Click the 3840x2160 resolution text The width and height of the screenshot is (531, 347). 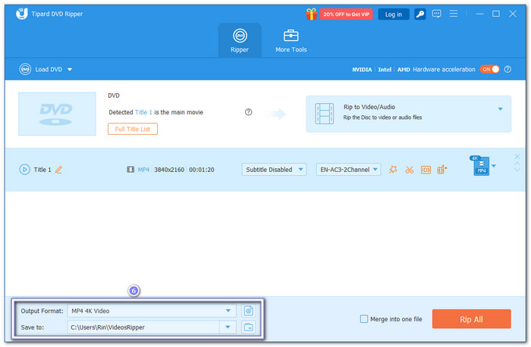[x=169, y=170]
